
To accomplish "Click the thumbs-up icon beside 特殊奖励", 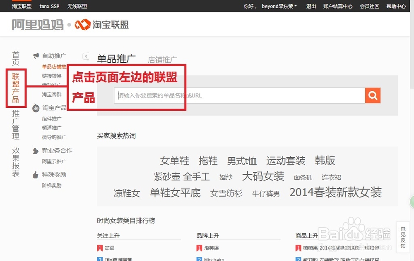I will click(35, 175).
